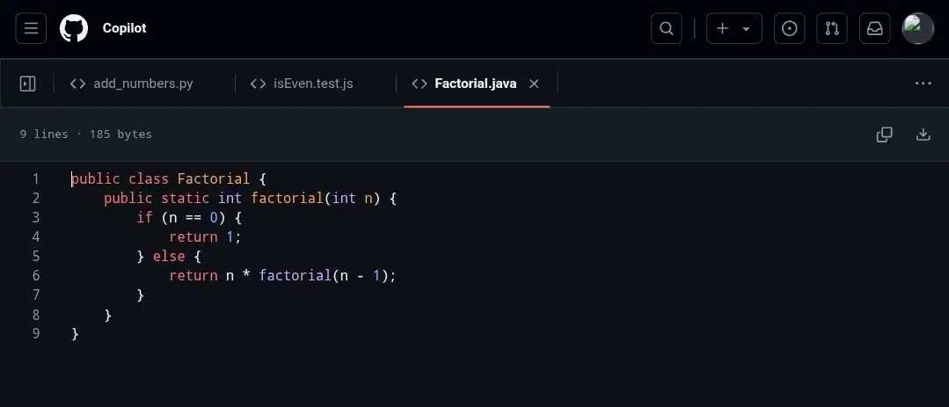Viewport: 949px width, 407px height.
Task: Open the search button
Action: 667,28
